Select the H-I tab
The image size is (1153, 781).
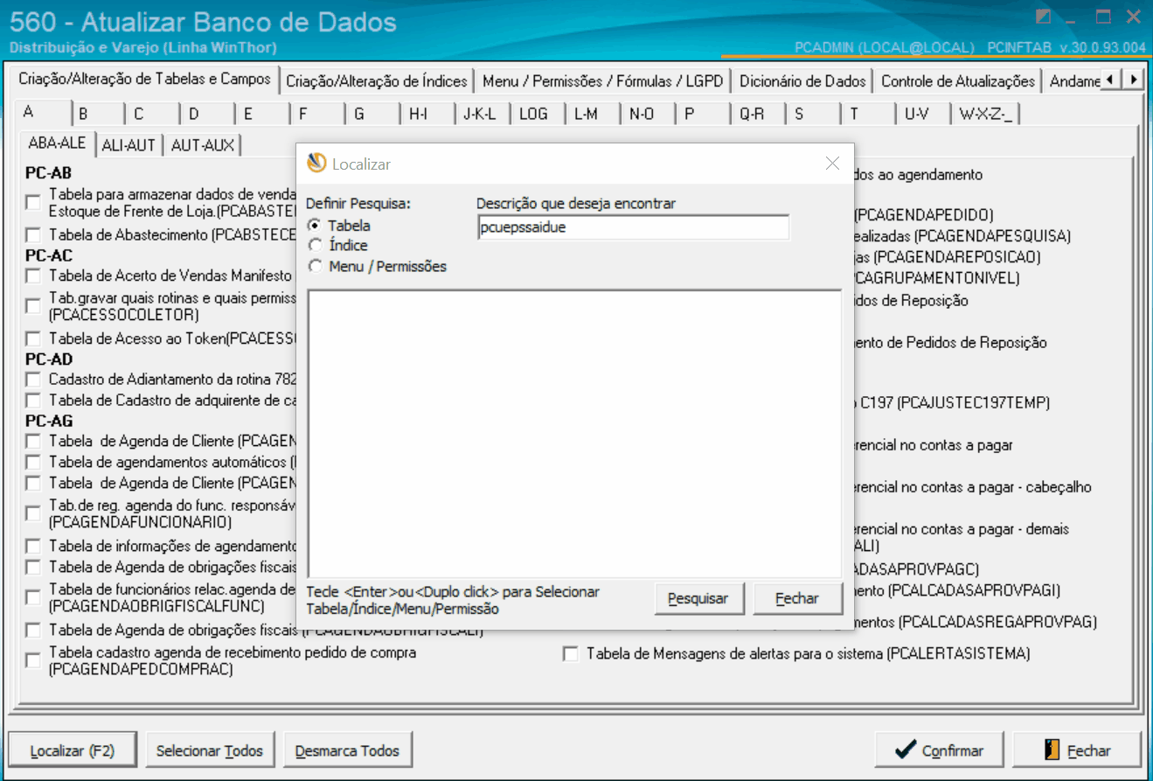tap(427, 114)
